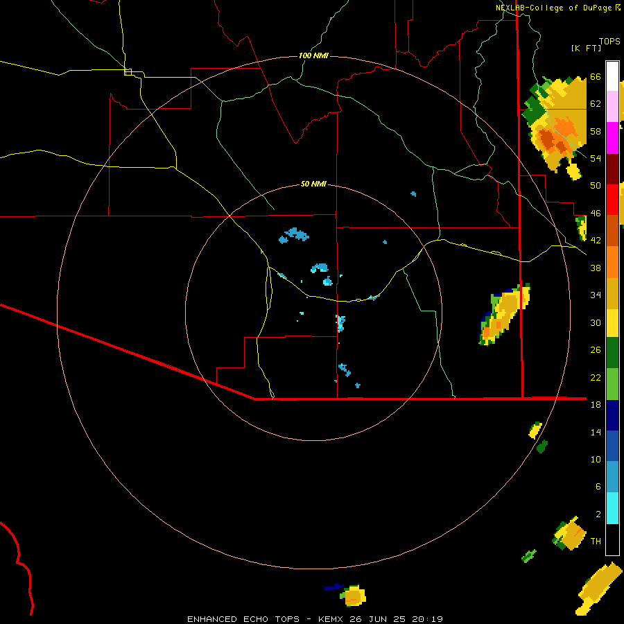
Task: Click the light blue 6 color swatch
Action: click(x=612, y=477)
